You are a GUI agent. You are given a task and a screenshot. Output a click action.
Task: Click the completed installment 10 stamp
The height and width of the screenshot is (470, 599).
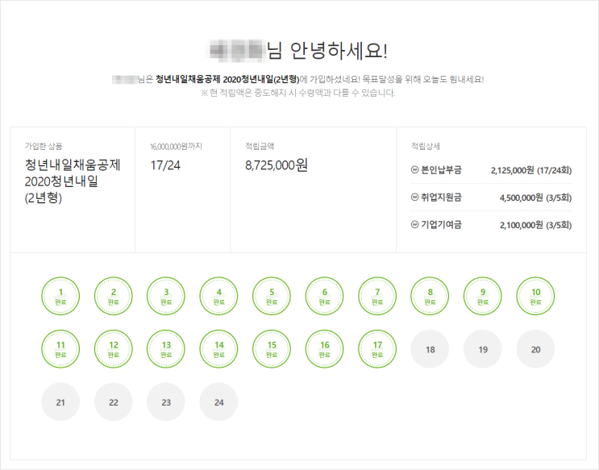click(x=535, y=296)
